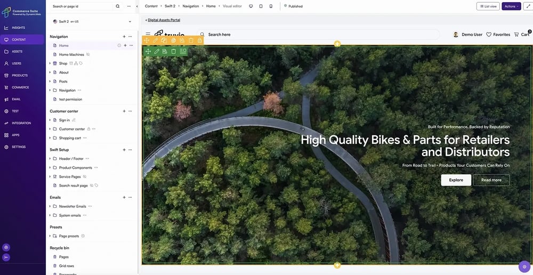Expand the About tree node
The width and height of the screenshot is (533, 275).
click(x=50, y=72)
